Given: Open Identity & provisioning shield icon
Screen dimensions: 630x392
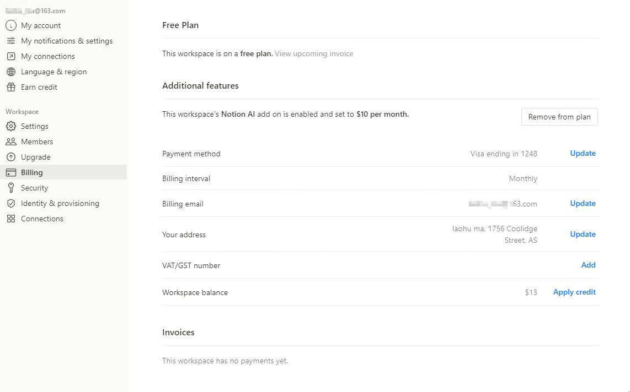Looking at the screenshot, I should [11, 203].
